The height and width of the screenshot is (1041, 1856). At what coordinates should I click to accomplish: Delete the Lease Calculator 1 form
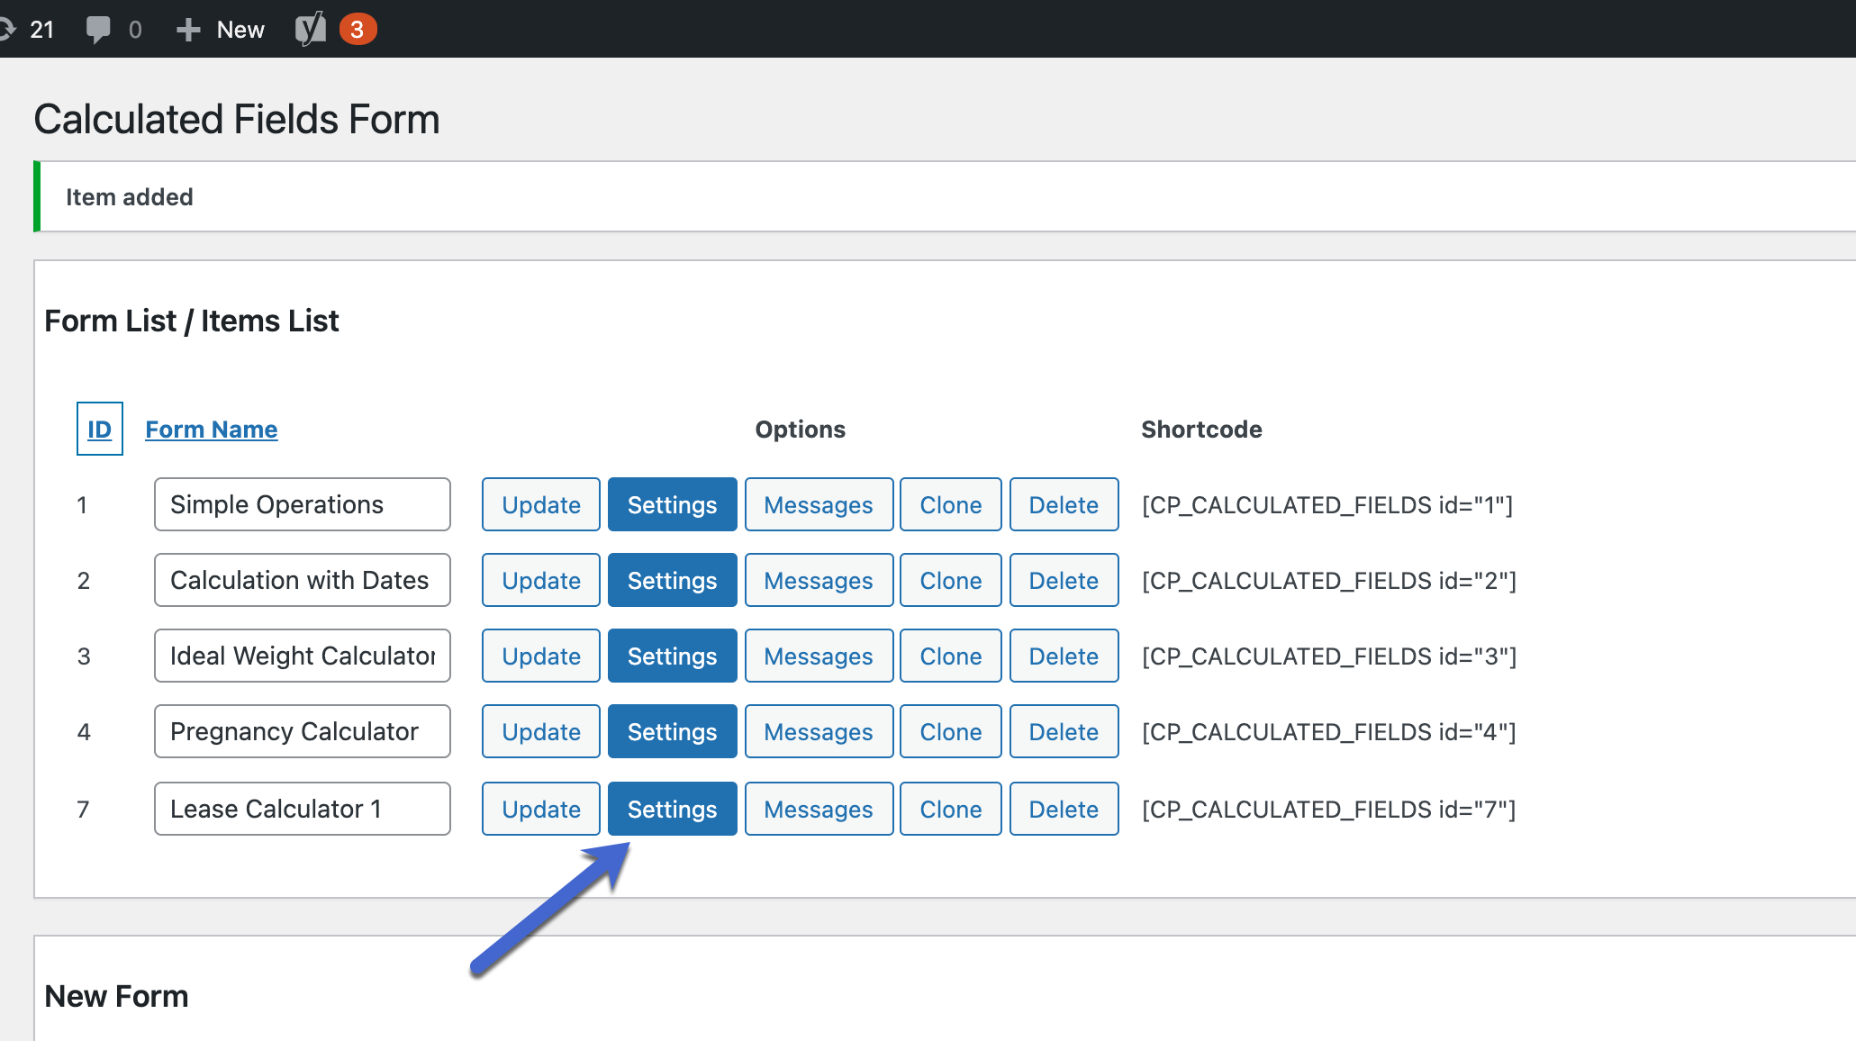(x=1063, y=809)
